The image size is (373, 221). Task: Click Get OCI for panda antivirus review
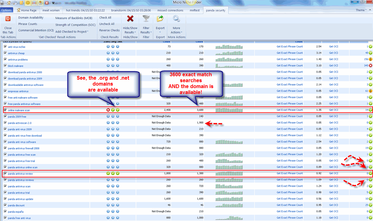(333, 173)
